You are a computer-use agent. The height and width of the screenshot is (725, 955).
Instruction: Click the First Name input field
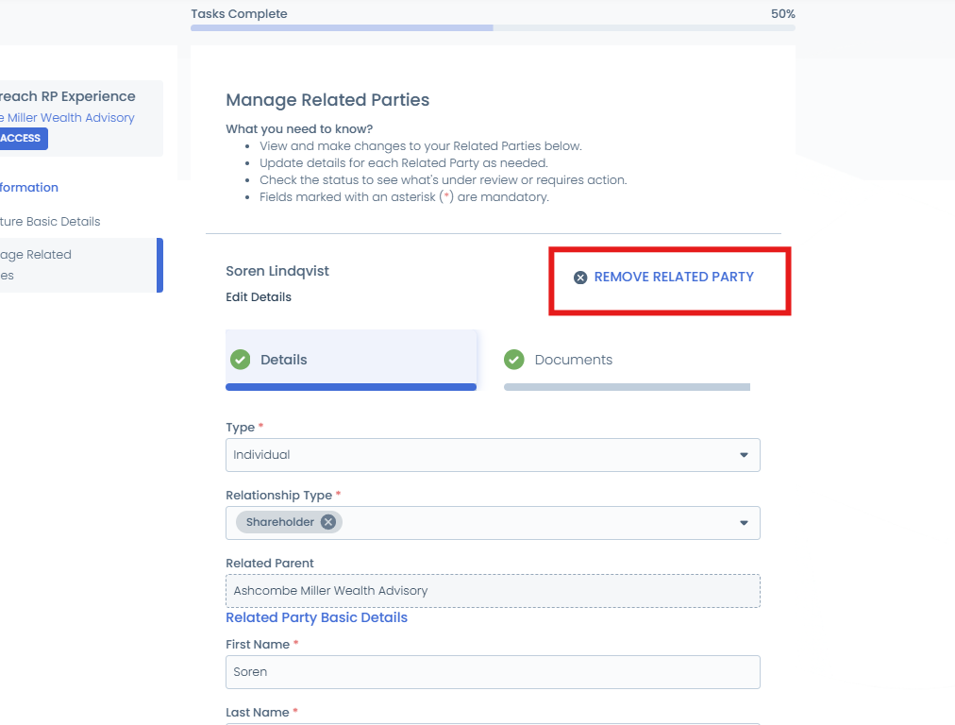[x=493, y=672]
